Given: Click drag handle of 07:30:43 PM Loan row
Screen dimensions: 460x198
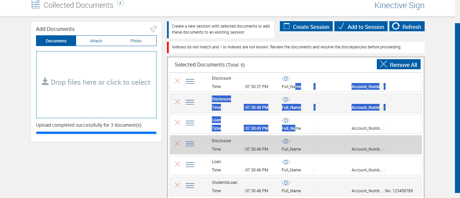Looking at the screenshot, I should tap(190, 123).
